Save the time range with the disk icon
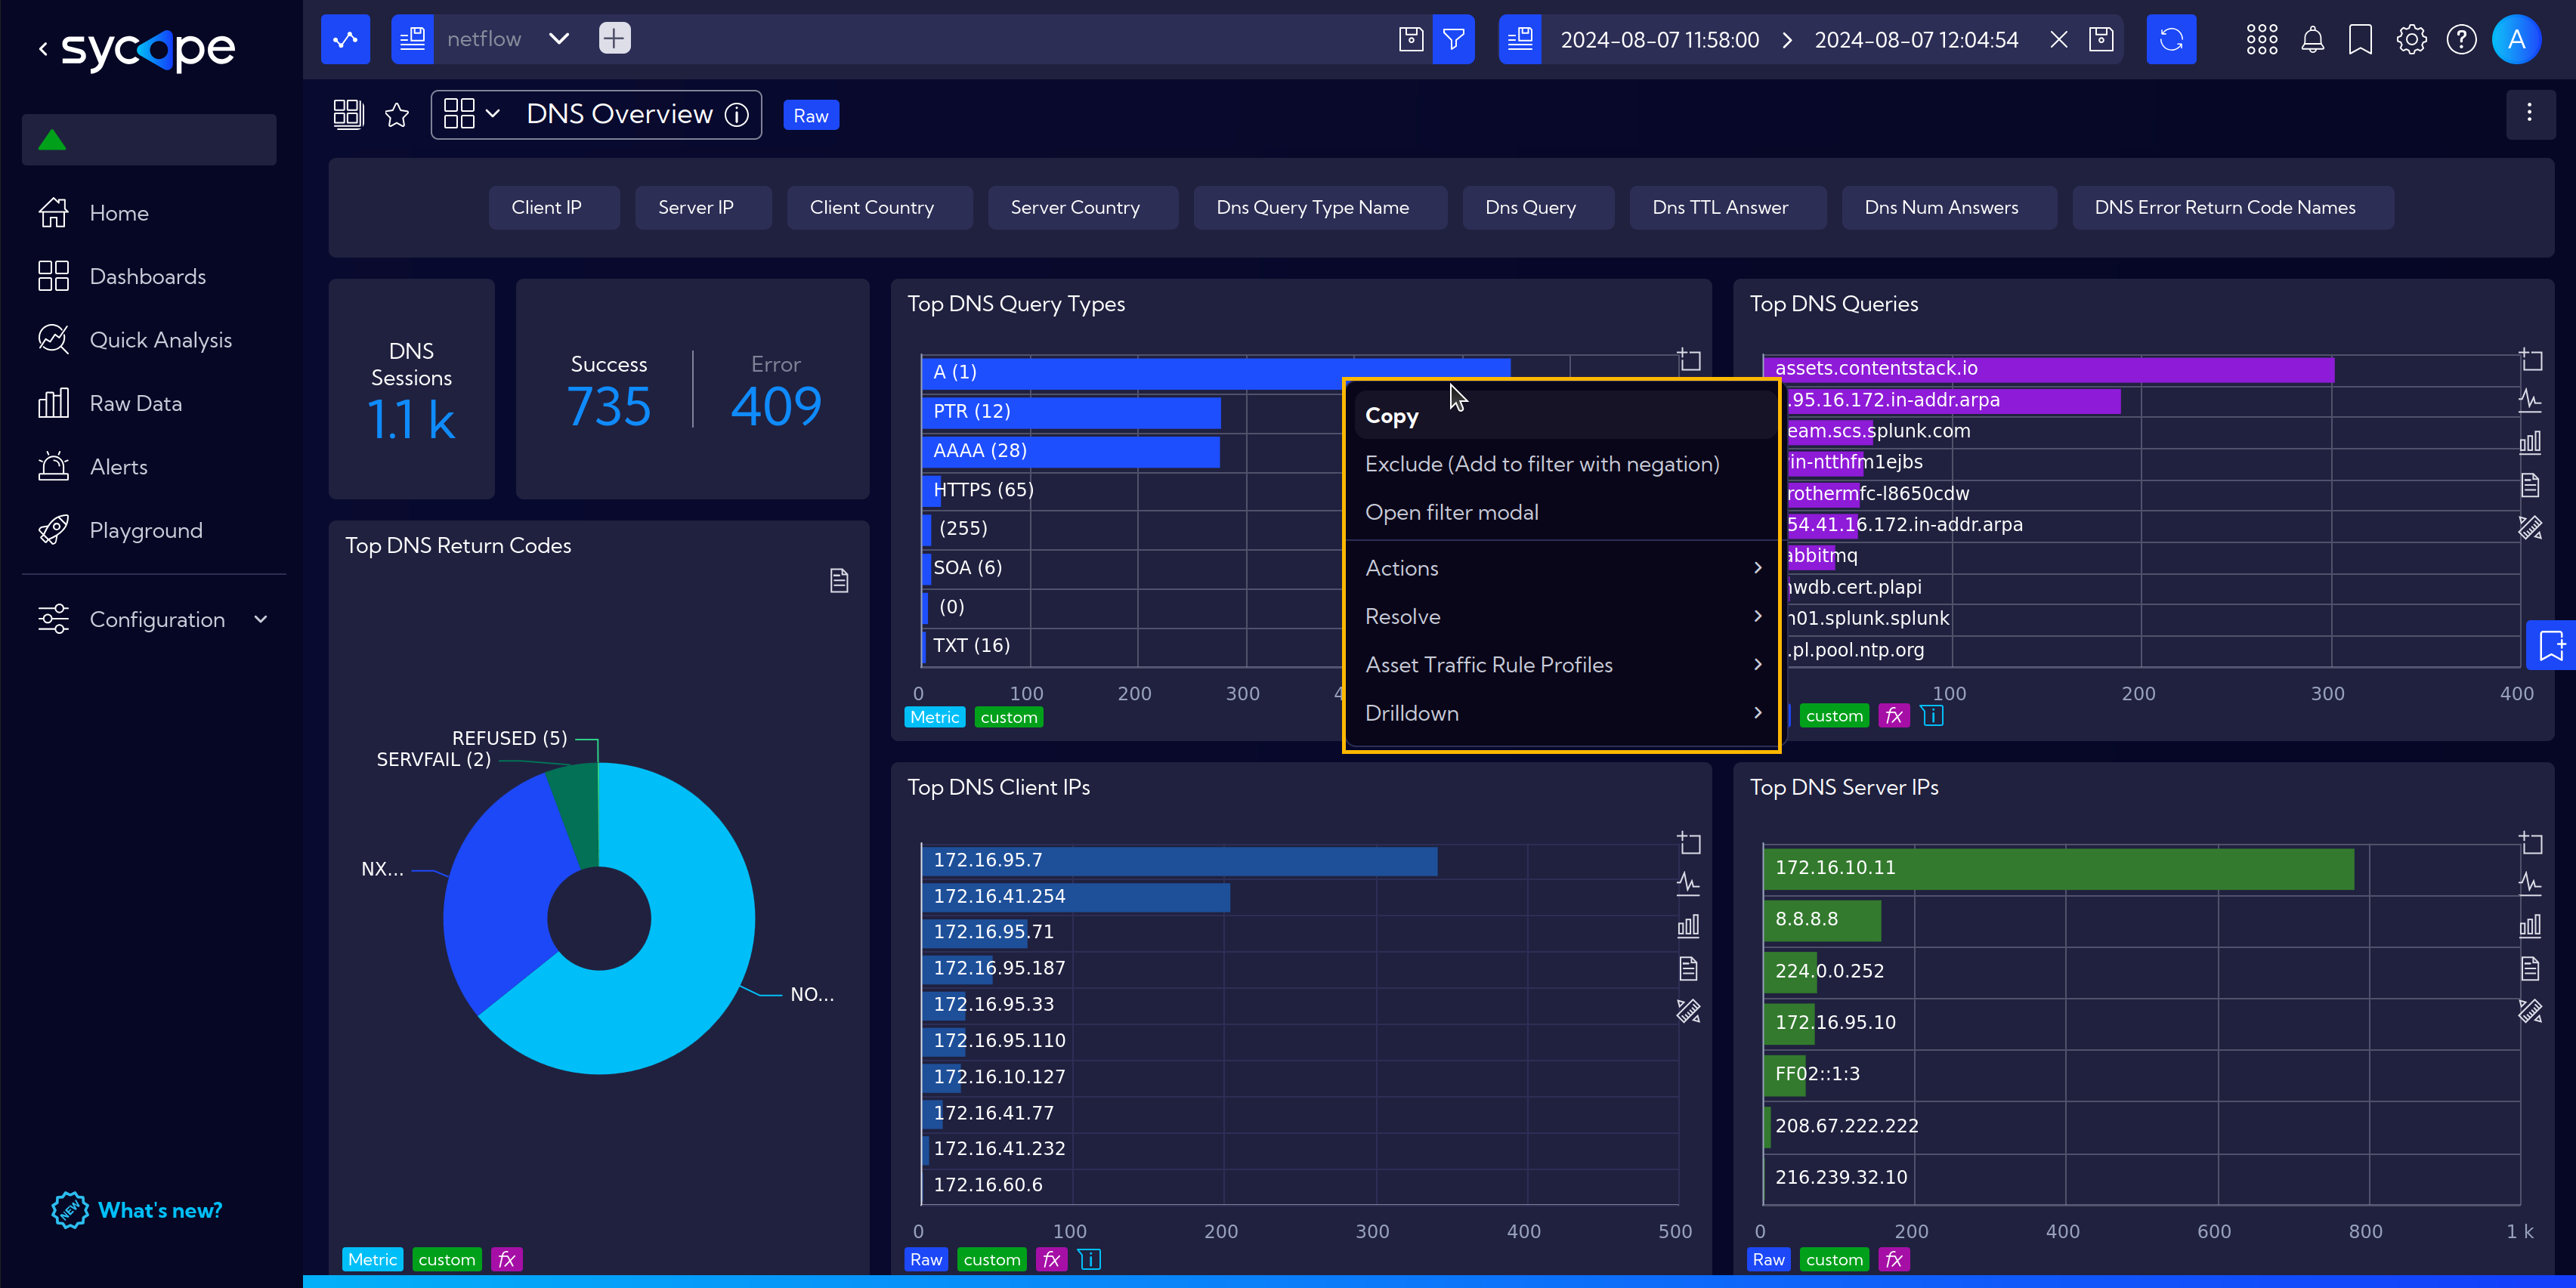This screenshot has width=2576, height=1288. (2101, 39)
